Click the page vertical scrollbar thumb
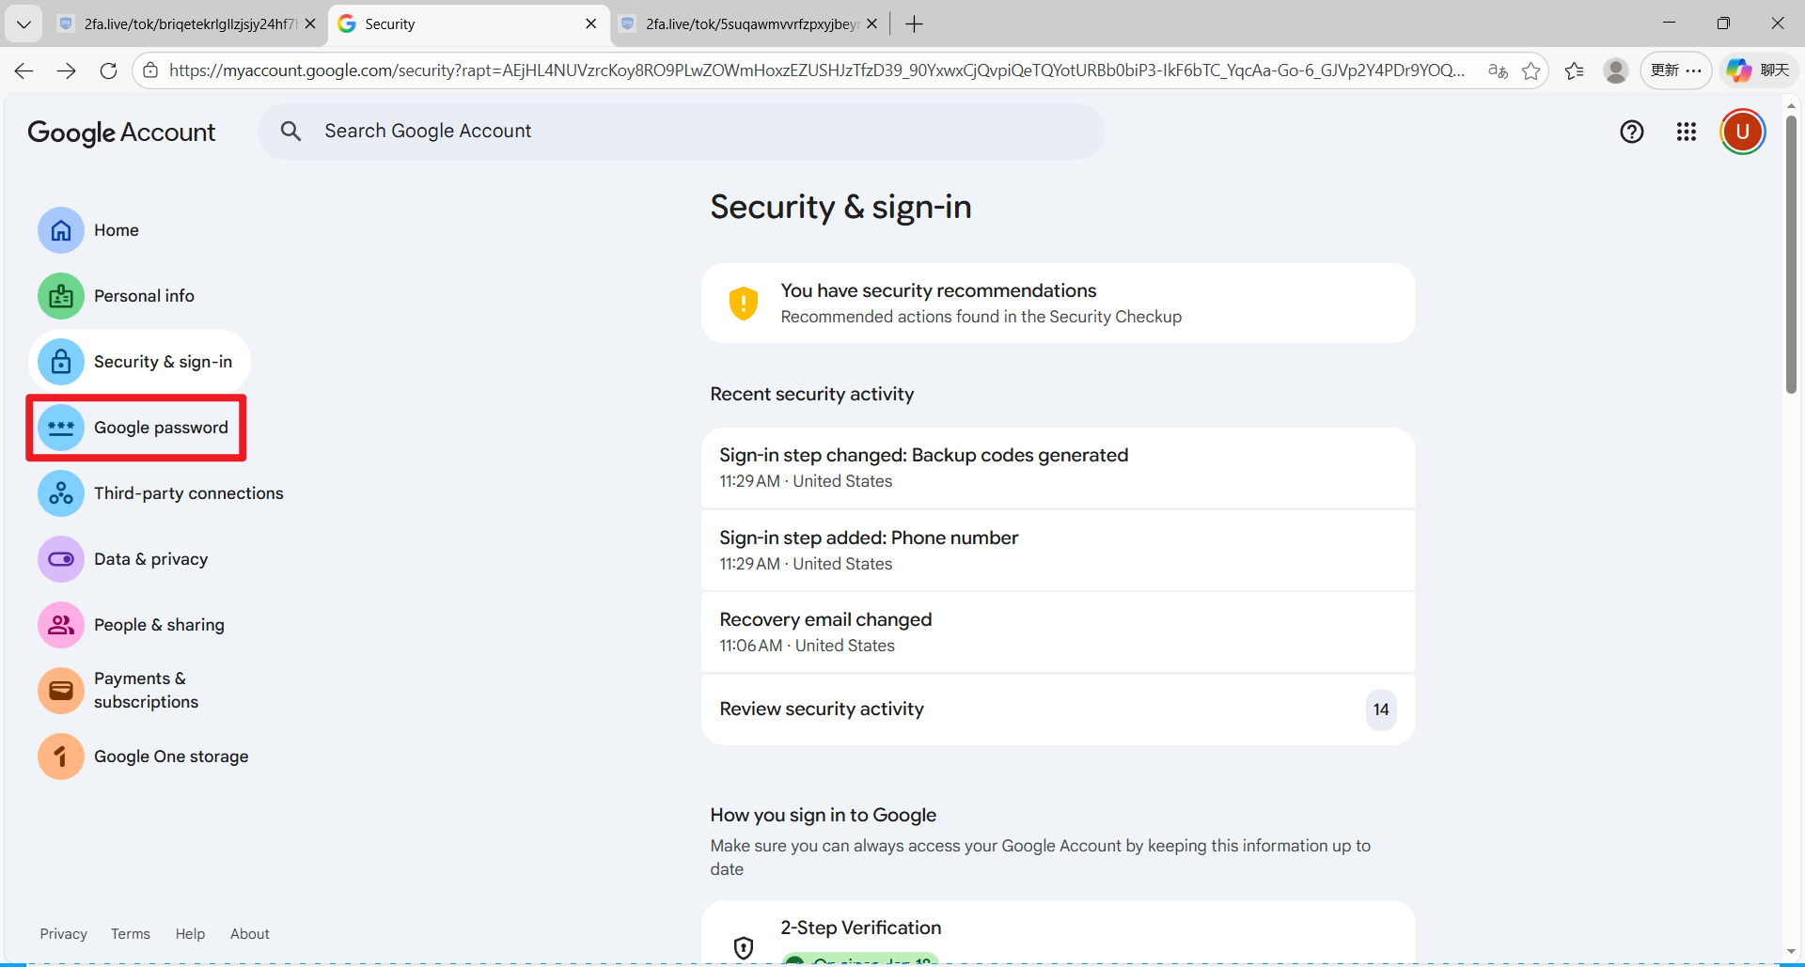 click(1791, 254)
